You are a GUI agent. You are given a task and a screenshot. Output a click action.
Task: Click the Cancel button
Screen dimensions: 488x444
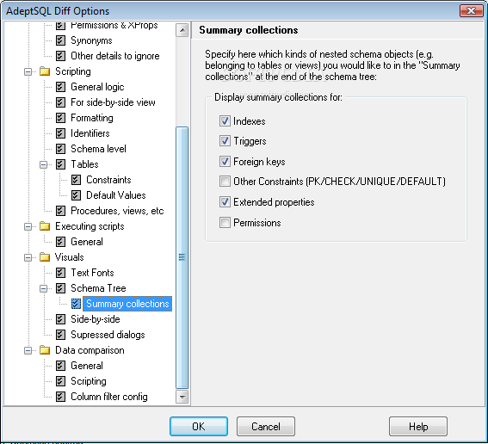coord(266,426)
